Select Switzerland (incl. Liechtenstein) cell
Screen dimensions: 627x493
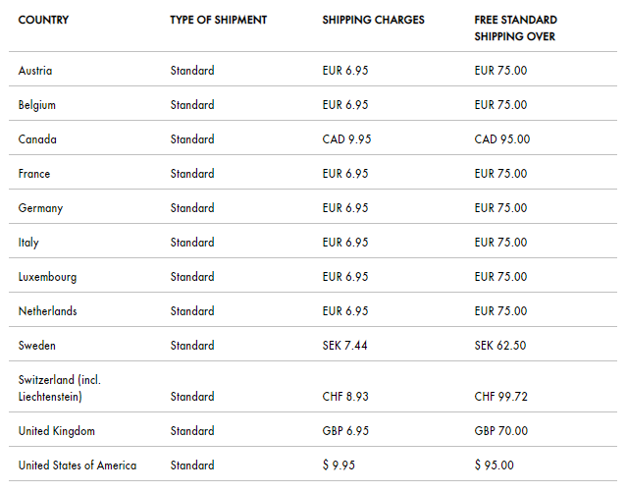pos(59,388)
